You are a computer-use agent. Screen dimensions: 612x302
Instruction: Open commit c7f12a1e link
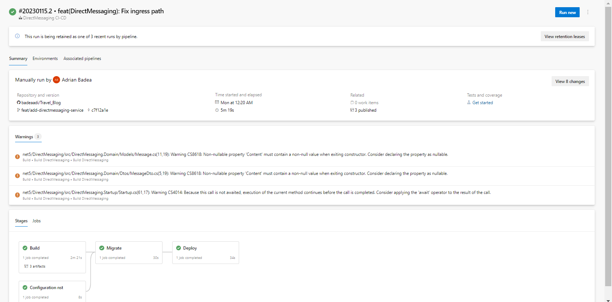pyautogui.click(x=100, y=110)
